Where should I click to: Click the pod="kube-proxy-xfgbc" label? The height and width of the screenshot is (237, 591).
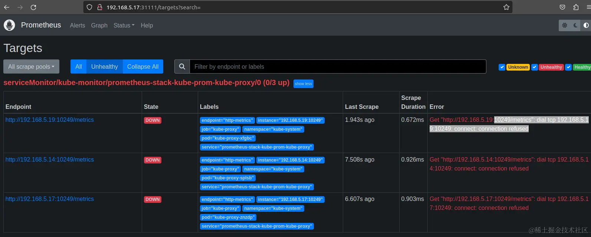[228, 138]
